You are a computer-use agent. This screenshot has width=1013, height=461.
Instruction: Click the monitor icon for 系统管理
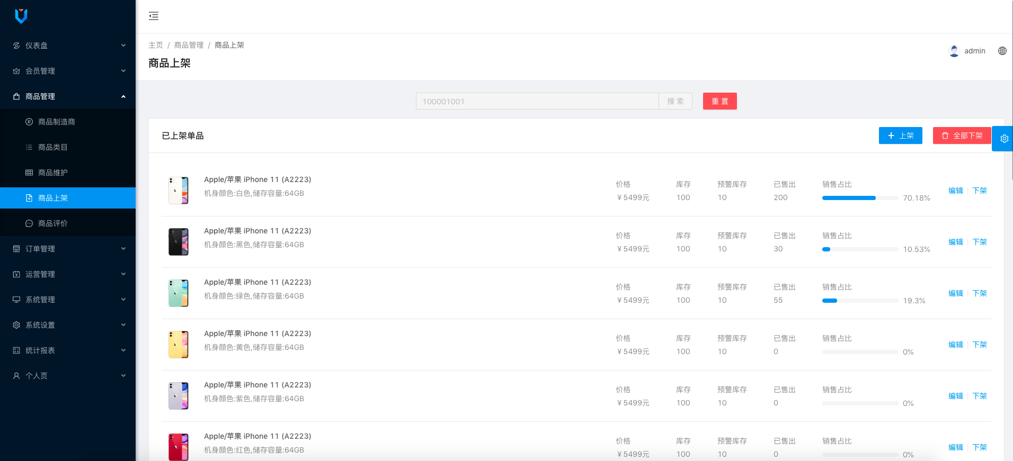click(x=16, y=300)
